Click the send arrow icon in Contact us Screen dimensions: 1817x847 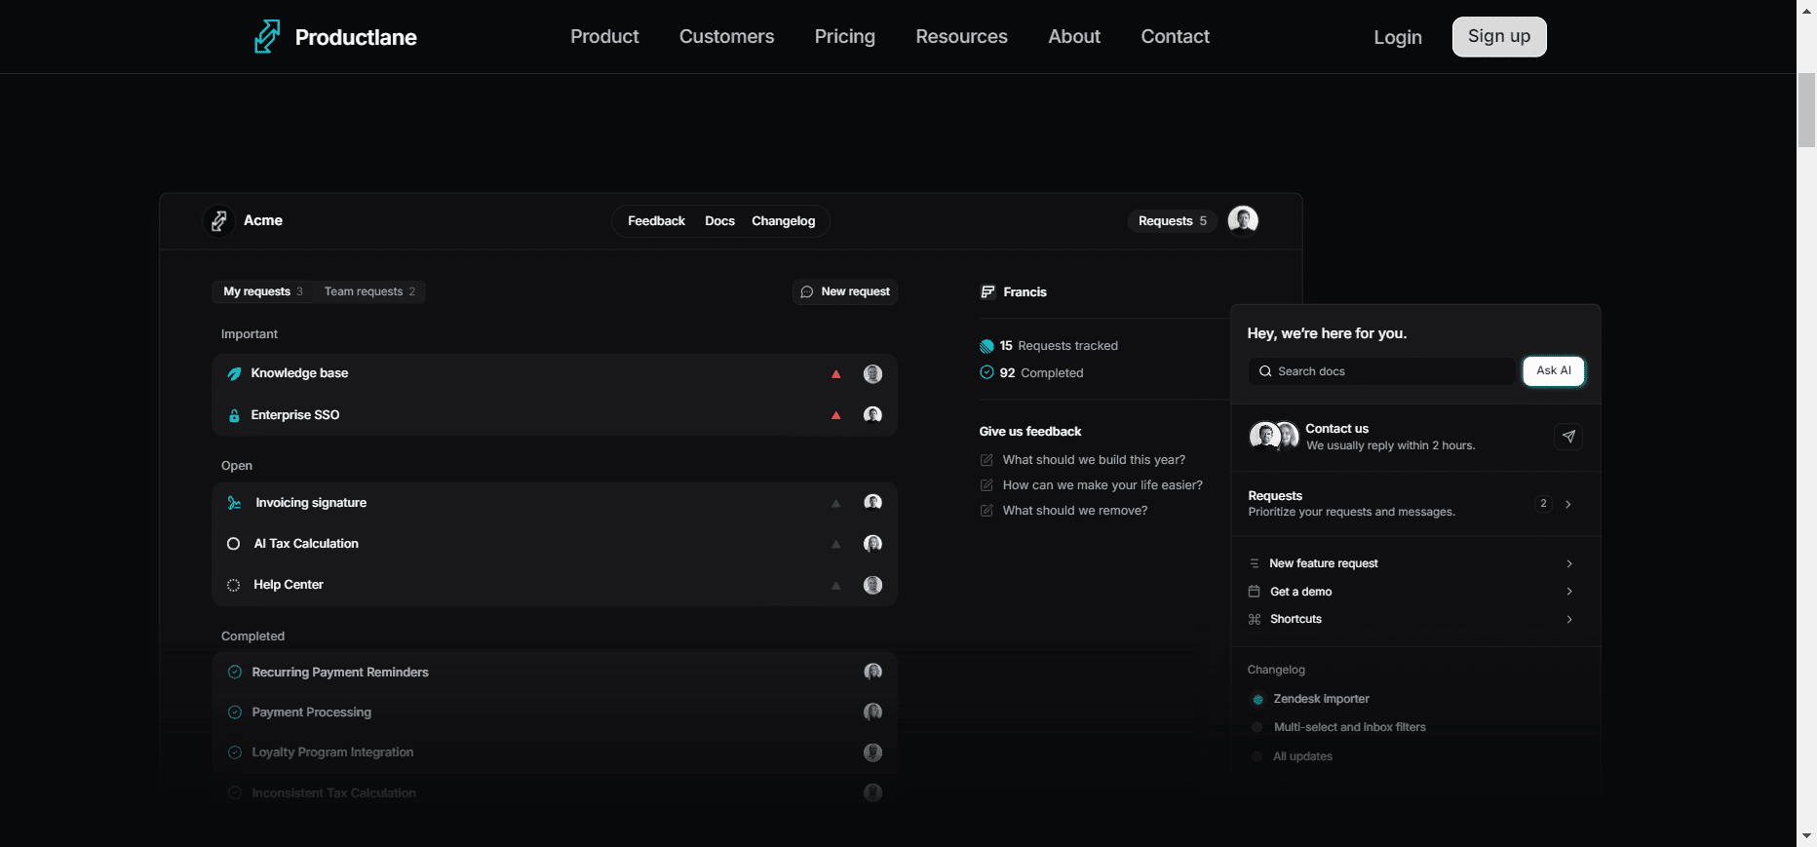coord(1568,436)
